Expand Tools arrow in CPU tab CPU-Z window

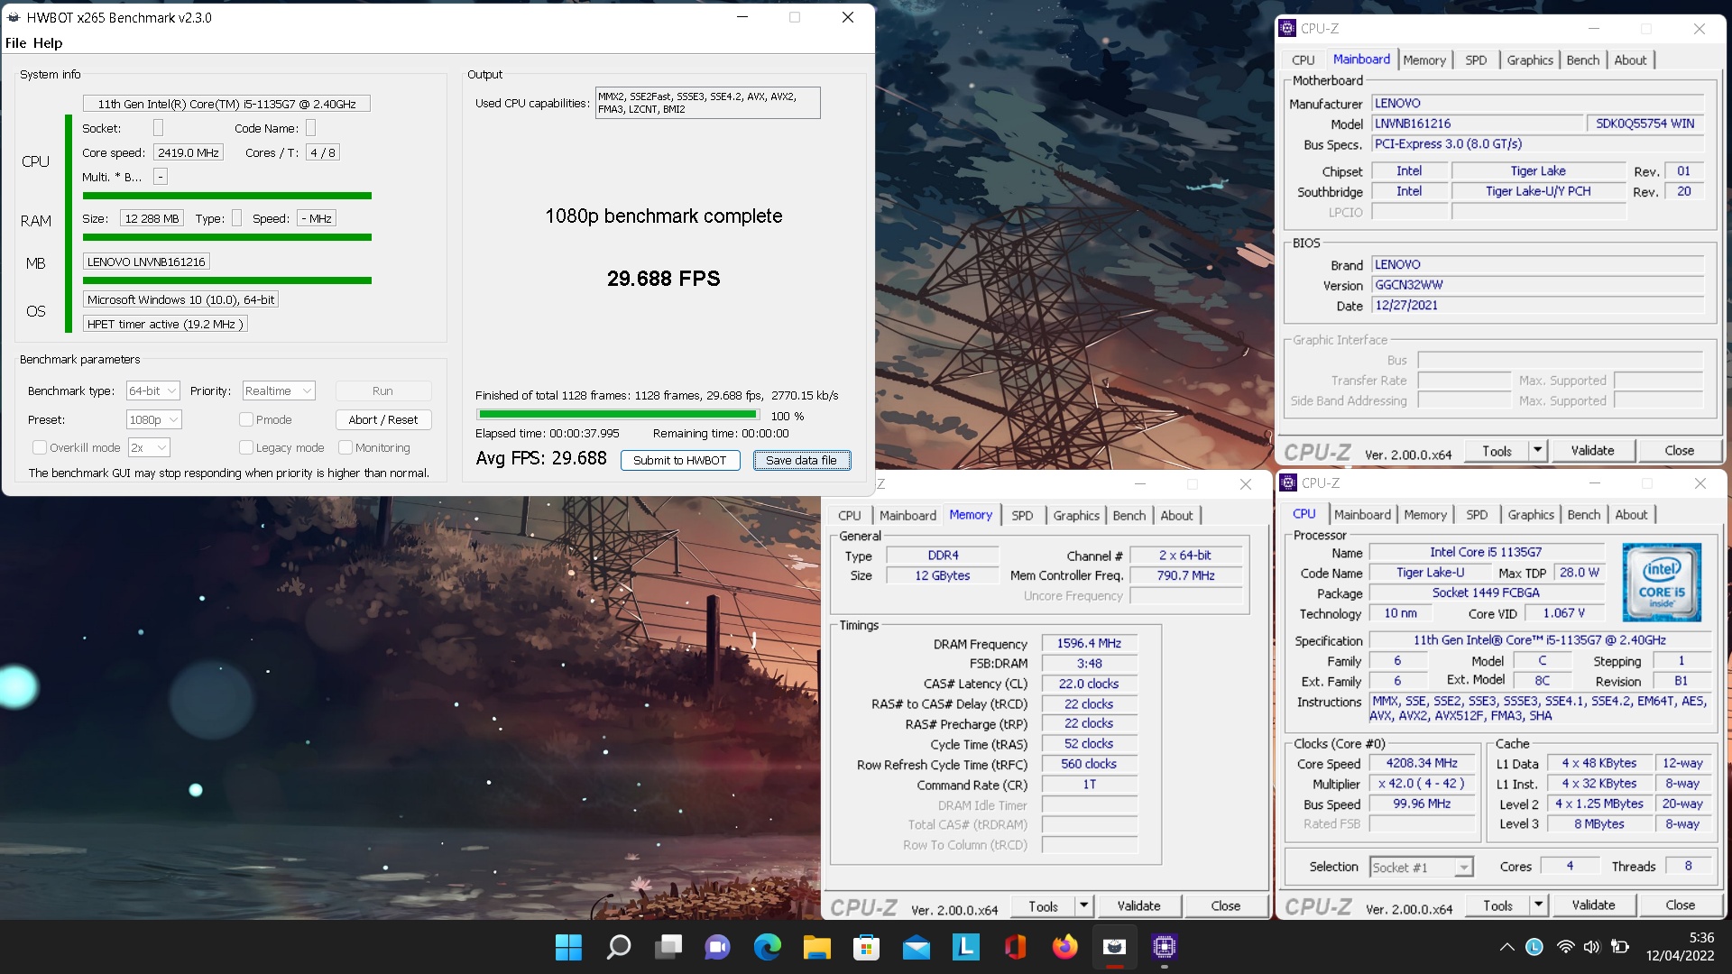1539,905
